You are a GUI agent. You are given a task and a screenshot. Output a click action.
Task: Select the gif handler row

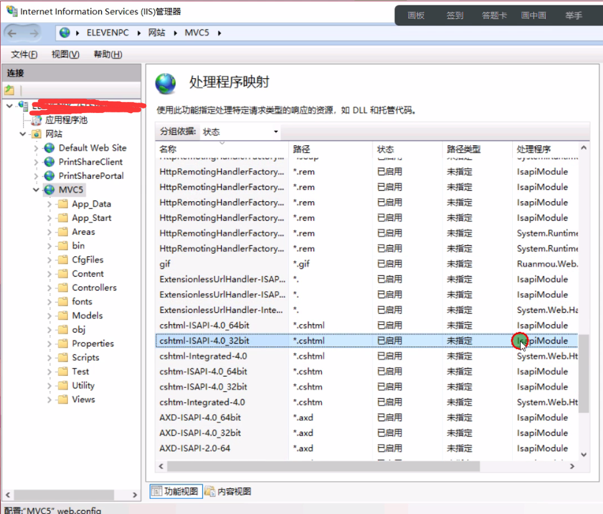tap(367, 264)
